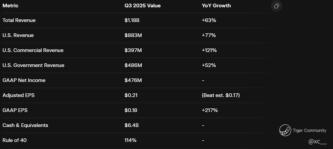
Task: Click the 114% Rule of 40 value
Action: click(x=130, y=140)
